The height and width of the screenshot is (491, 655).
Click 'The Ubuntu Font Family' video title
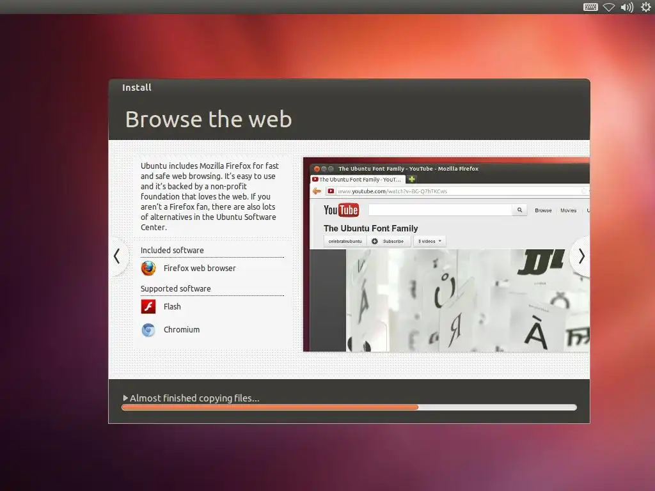click(370, 228)
